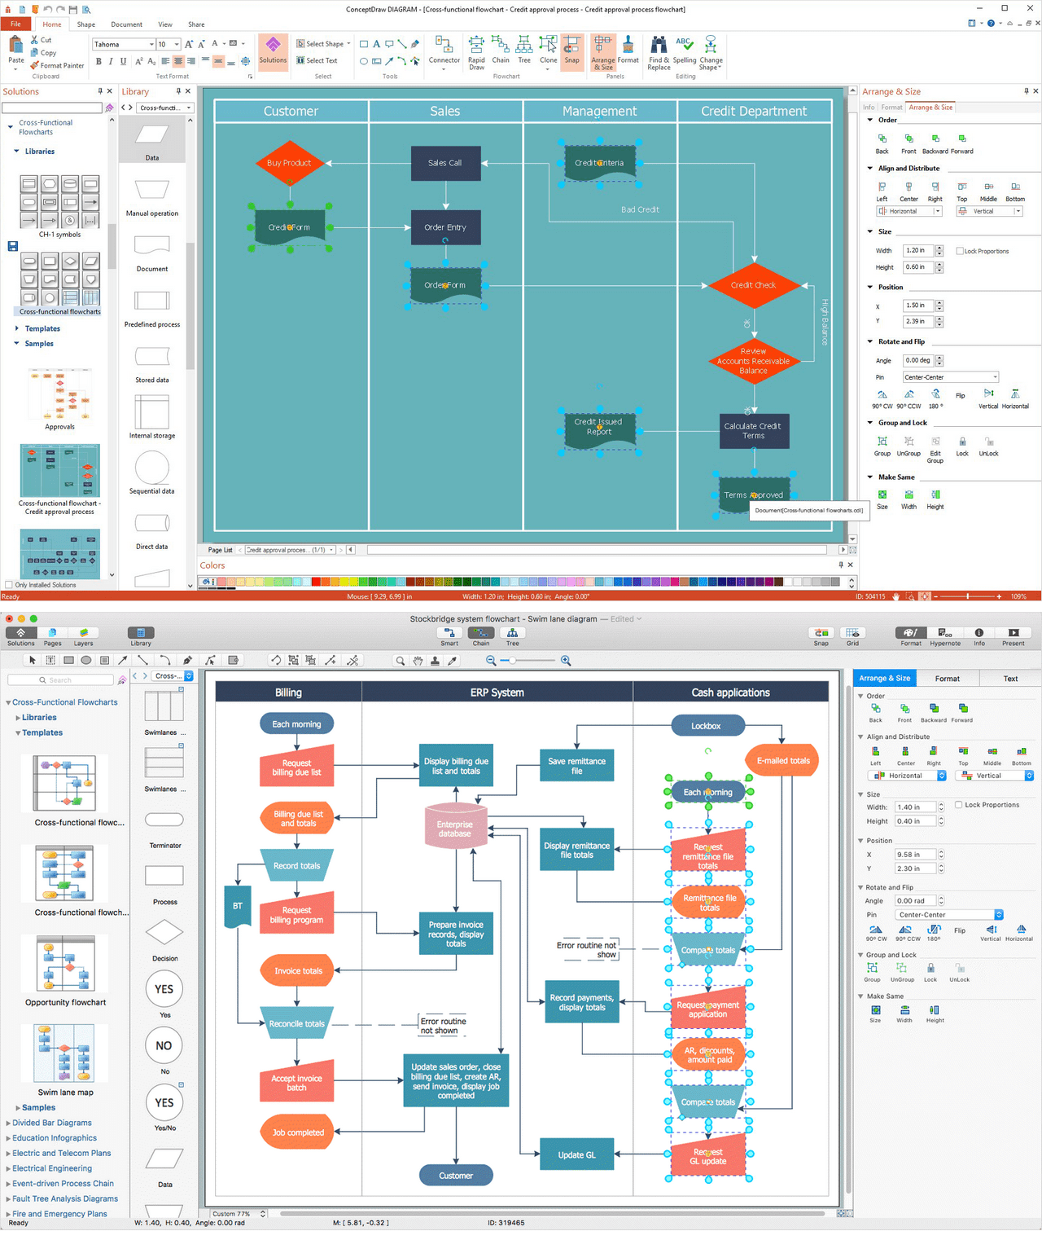1042x1240 pixels.
Task: Click the Find & Replace button
Action: coord(658,54)
